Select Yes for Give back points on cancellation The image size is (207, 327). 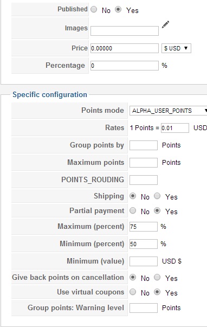(157, 277)
